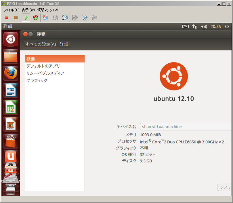Open LibreOffice Calc from the launcher
Screen dimensions: 233x203
point(11,107)
